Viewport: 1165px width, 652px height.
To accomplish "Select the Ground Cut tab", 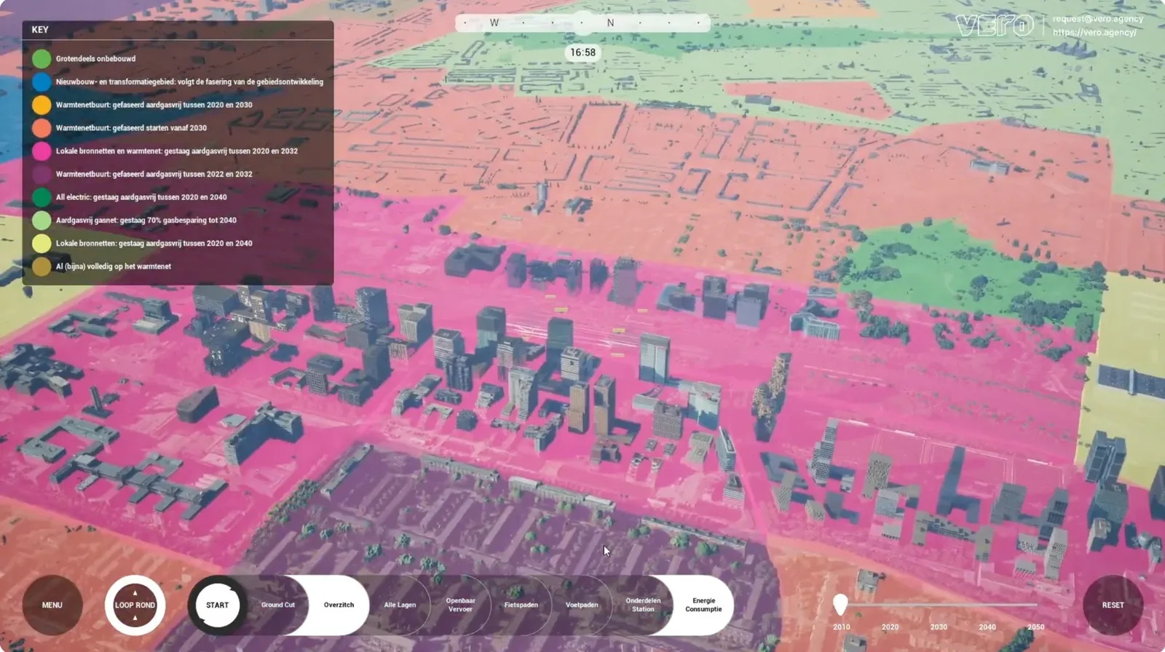I will (278, 605).
